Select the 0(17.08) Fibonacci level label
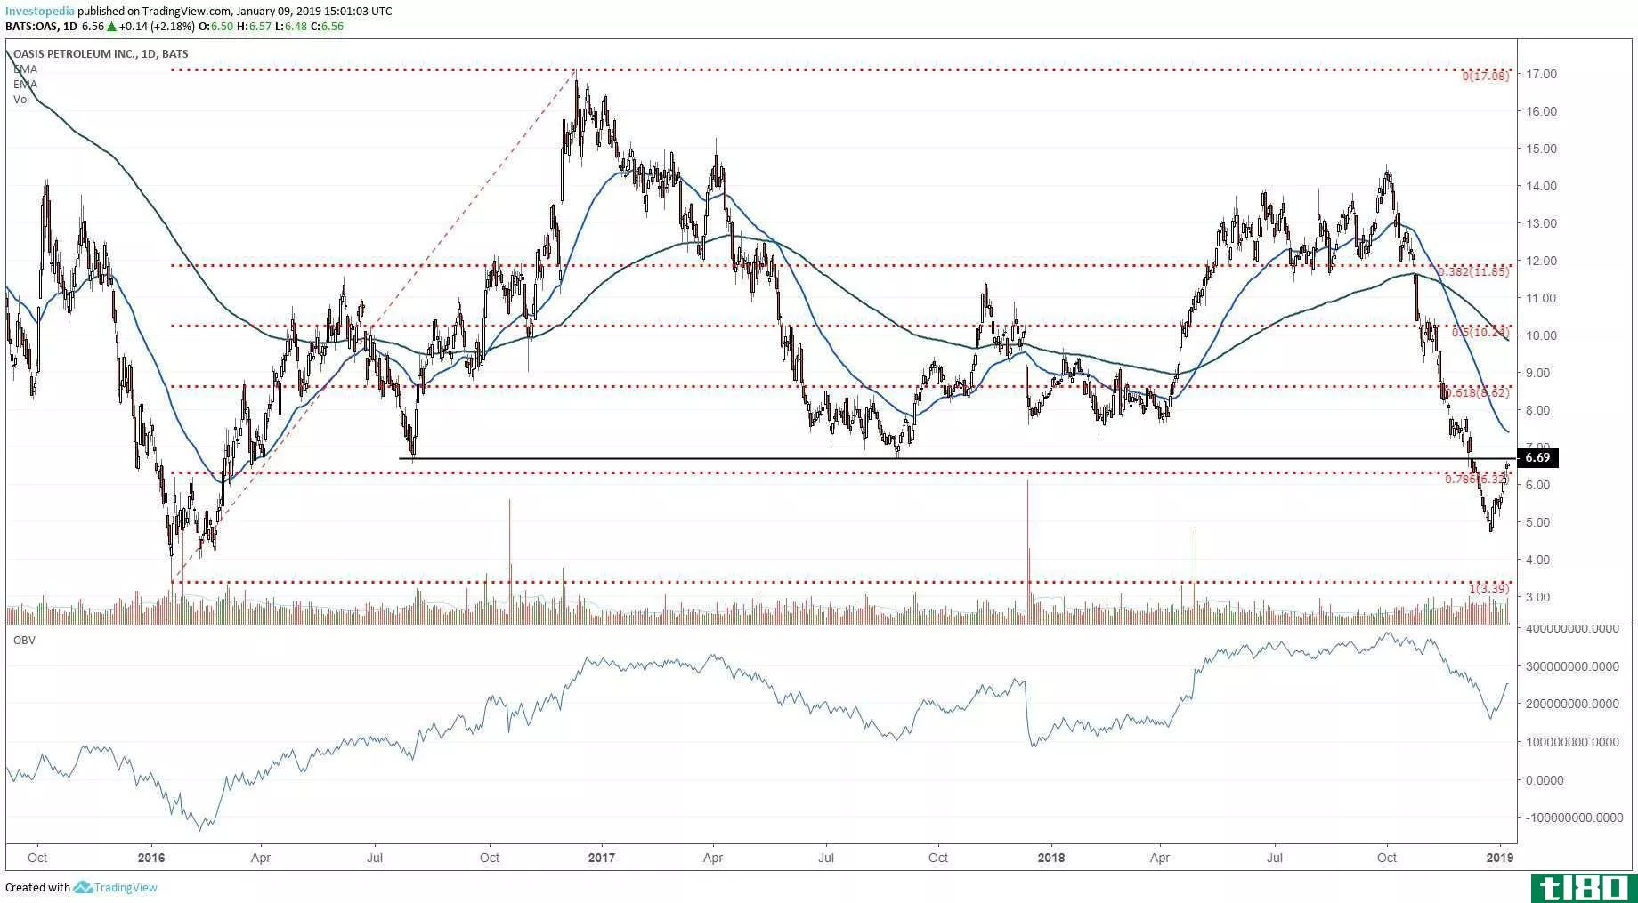The width and height of the screenshot is (1638, 903). pyautogui.click(x=1485, y=77)
